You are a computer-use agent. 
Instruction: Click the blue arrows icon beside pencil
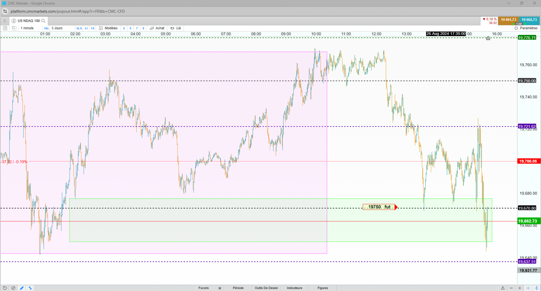tap(30, 288)
